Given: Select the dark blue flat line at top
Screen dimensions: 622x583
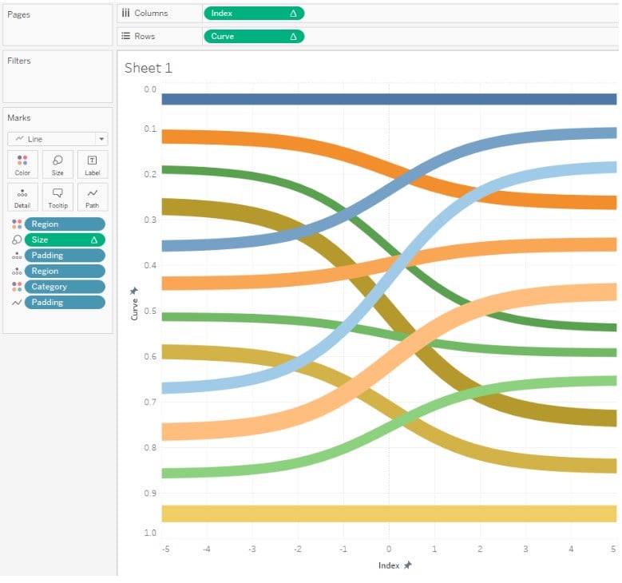Looking at the screenshot, I should 389,99.
